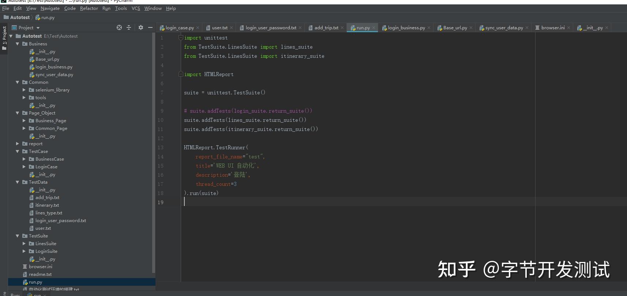The width and height of the screenshot is (627, 296).
Task: Collapse the TestCase folder
Action: coord(17,151)
